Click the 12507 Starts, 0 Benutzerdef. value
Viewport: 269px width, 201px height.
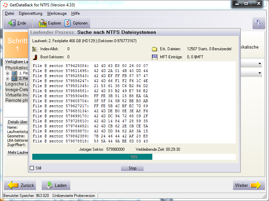pyautogui.click(x=209, y=49)
